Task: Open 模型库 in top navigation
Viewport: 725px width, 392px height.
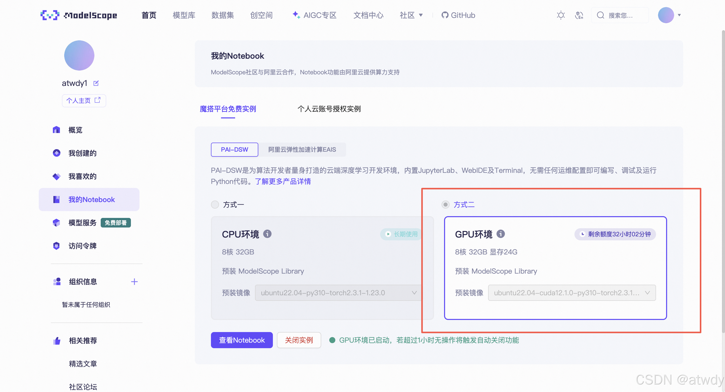Action: coord(184,15)
